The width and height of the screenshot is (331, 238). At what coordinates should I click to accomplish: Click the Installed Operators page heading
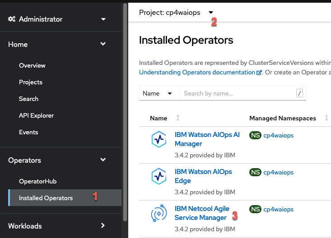[x=186, y=40]
